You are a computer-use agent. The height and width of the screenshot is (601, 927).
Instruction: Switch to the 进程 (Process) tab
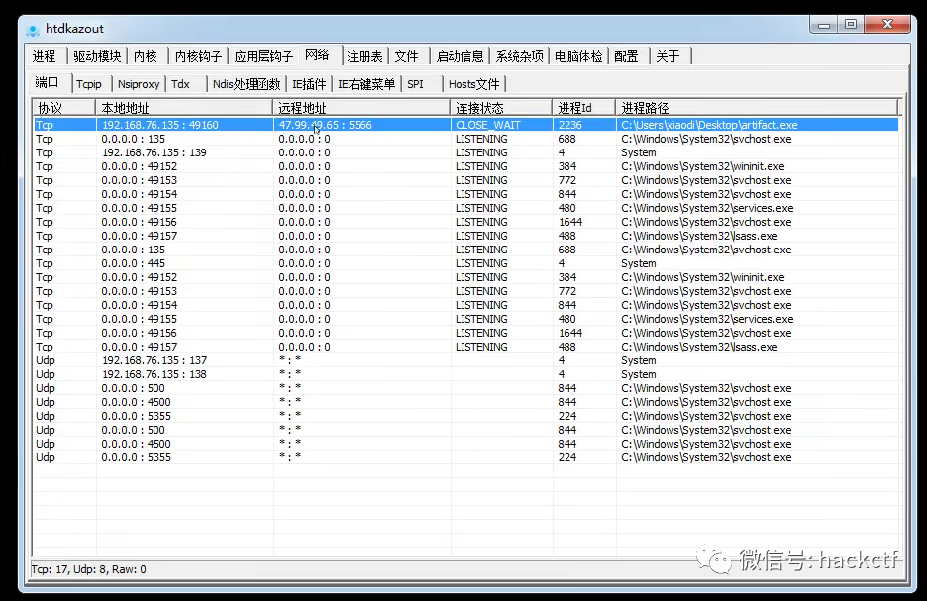tap(45, 56)
